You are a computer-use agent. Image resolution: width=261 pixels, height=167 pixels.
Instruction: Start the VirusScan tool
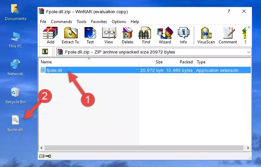[206, 35]
